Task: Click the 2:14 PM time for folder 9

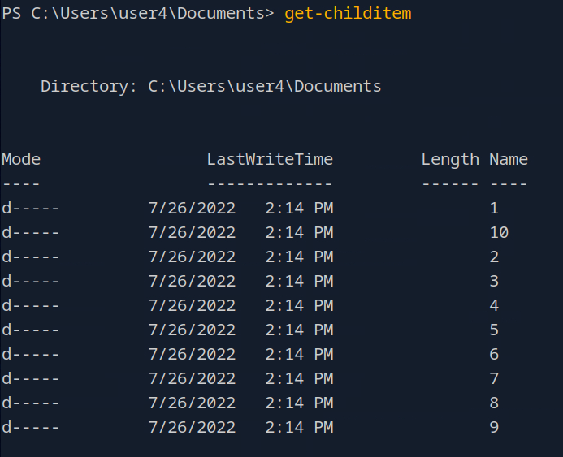Action: (299, 428)
